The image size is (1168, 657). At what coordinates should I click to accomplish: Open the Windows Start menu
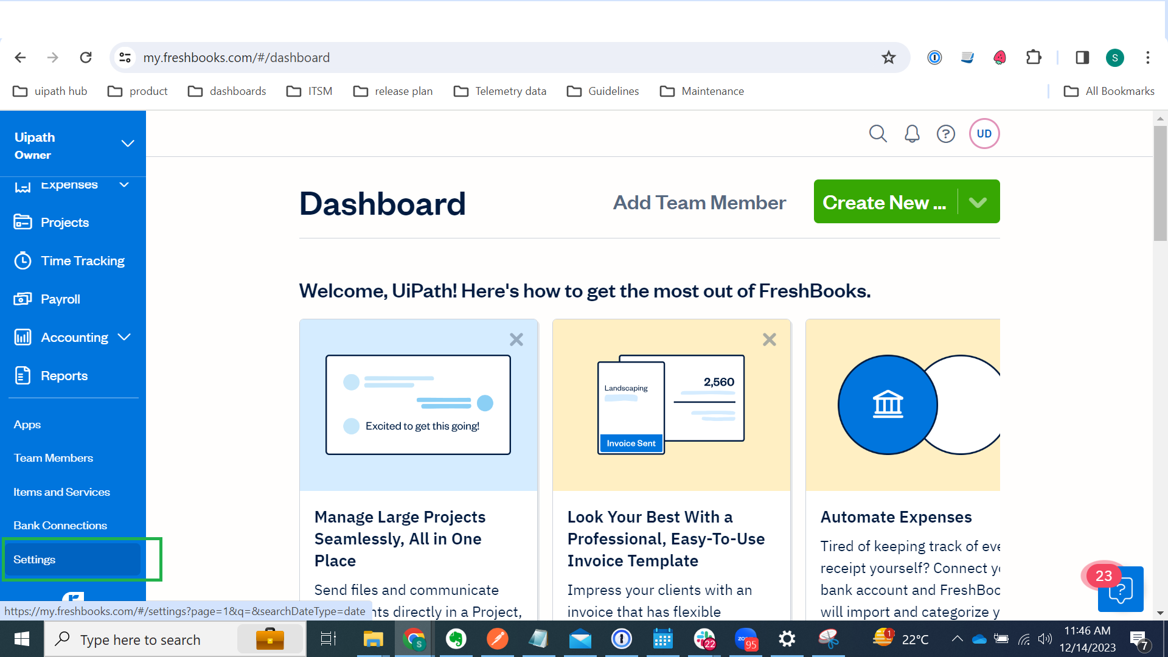pos(22,639)
